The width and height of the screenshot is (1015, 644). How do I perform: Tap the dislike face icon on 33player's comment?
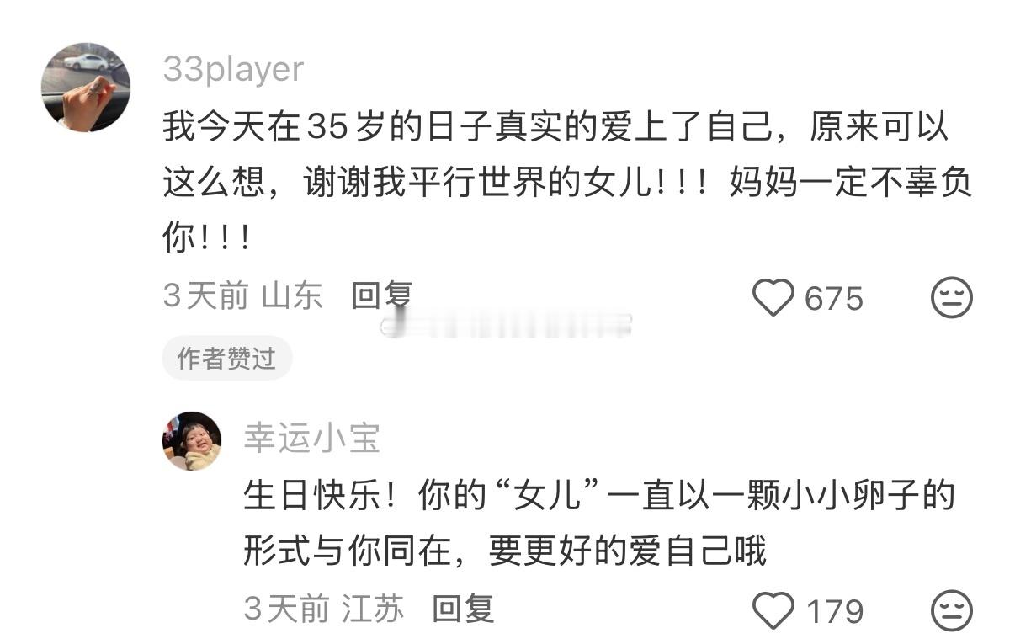952,298
